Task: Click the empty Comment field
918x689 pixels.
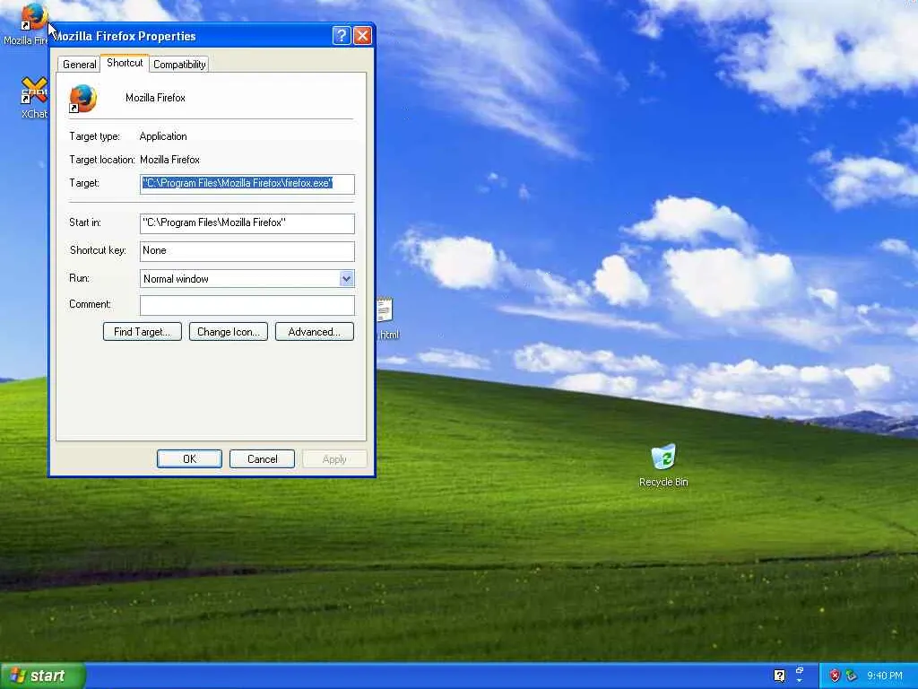Action: [247, 305]
